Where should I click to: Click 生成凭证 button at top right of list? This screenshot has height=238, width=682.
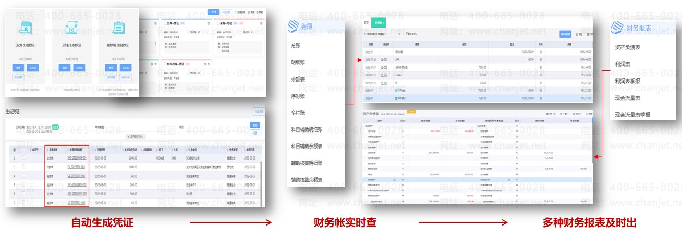pos(258,111)
